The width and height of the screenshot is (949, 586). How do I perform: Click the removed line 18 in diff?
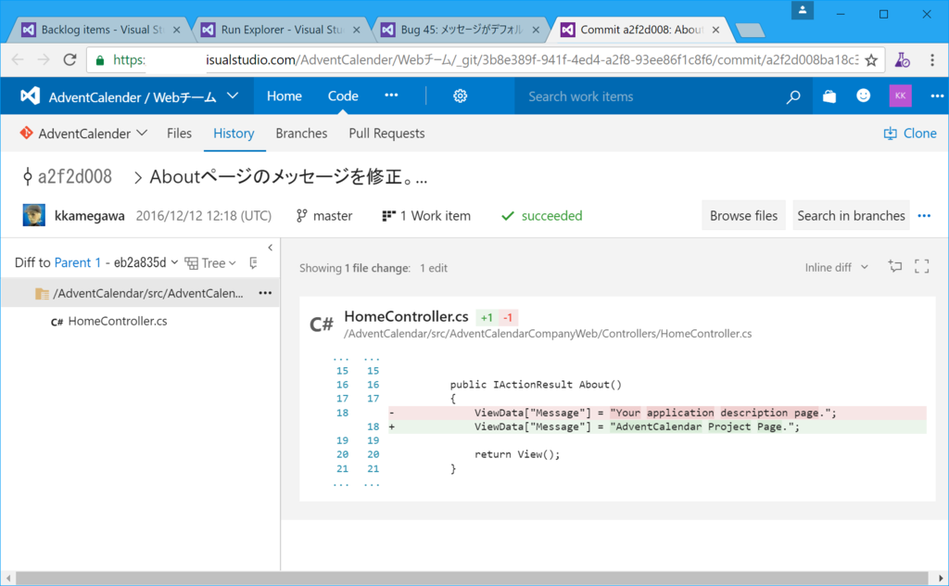(657, 413)
